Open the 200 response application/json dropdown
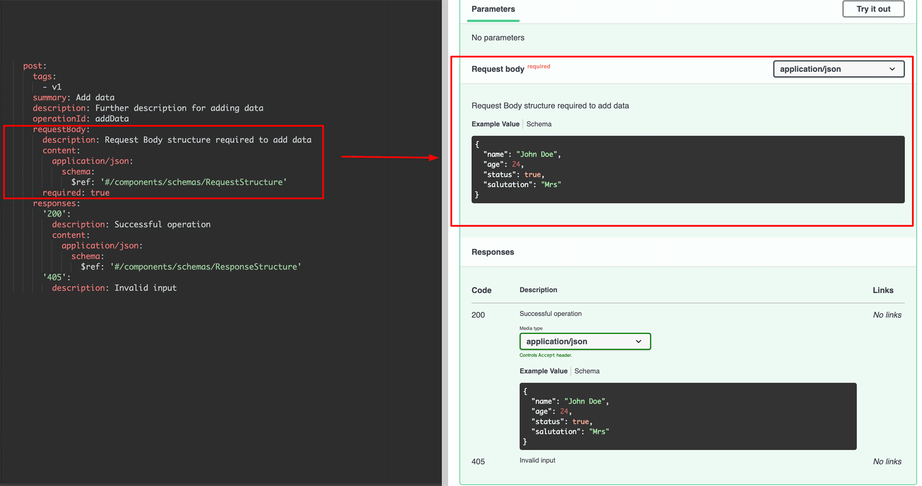 tap(585, 341)
